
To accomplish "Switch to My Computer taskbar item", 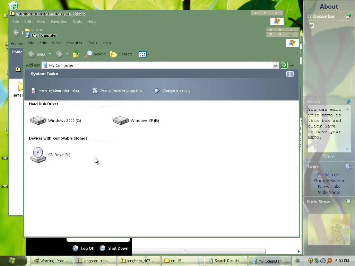I will [270, 261].
